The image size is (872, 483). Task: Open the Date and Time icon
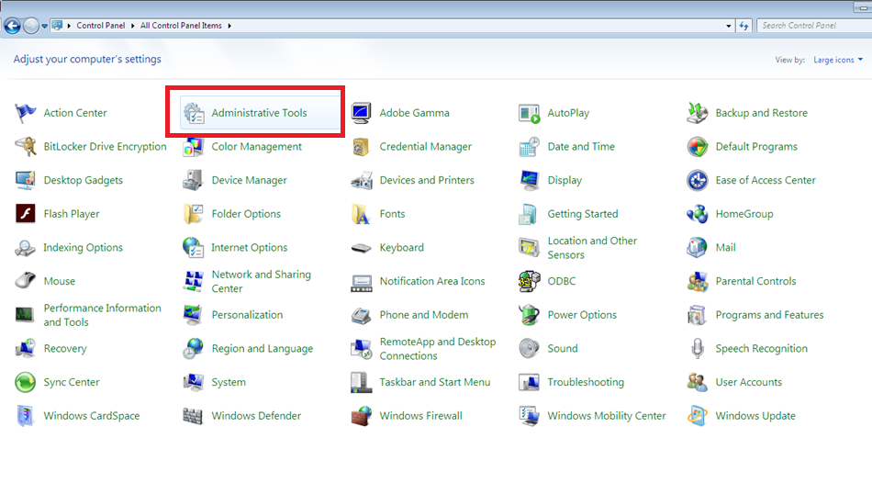click(529, 147)
